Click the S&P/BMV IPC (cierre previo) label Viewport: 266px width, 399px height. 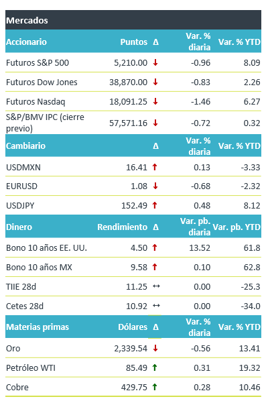coord(45,123)
